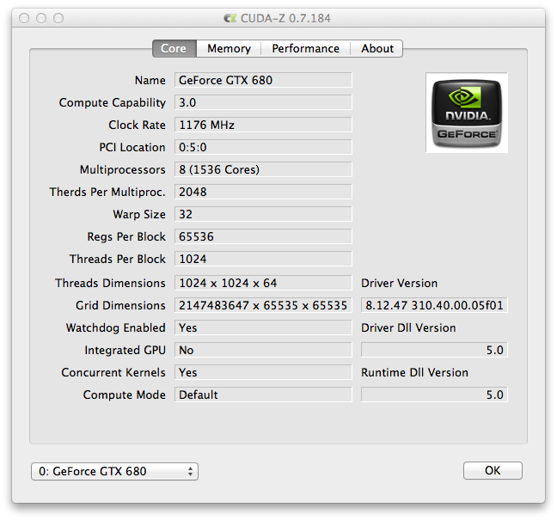Click the Runtime Dll Version label
This screenshot has height=520, width=557.
pyautogui.click(x=414, y=373)
